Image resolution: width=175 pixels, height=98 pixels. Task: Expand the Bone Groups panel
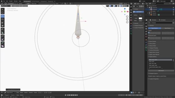pyautogui.click(x=153, y=41)
